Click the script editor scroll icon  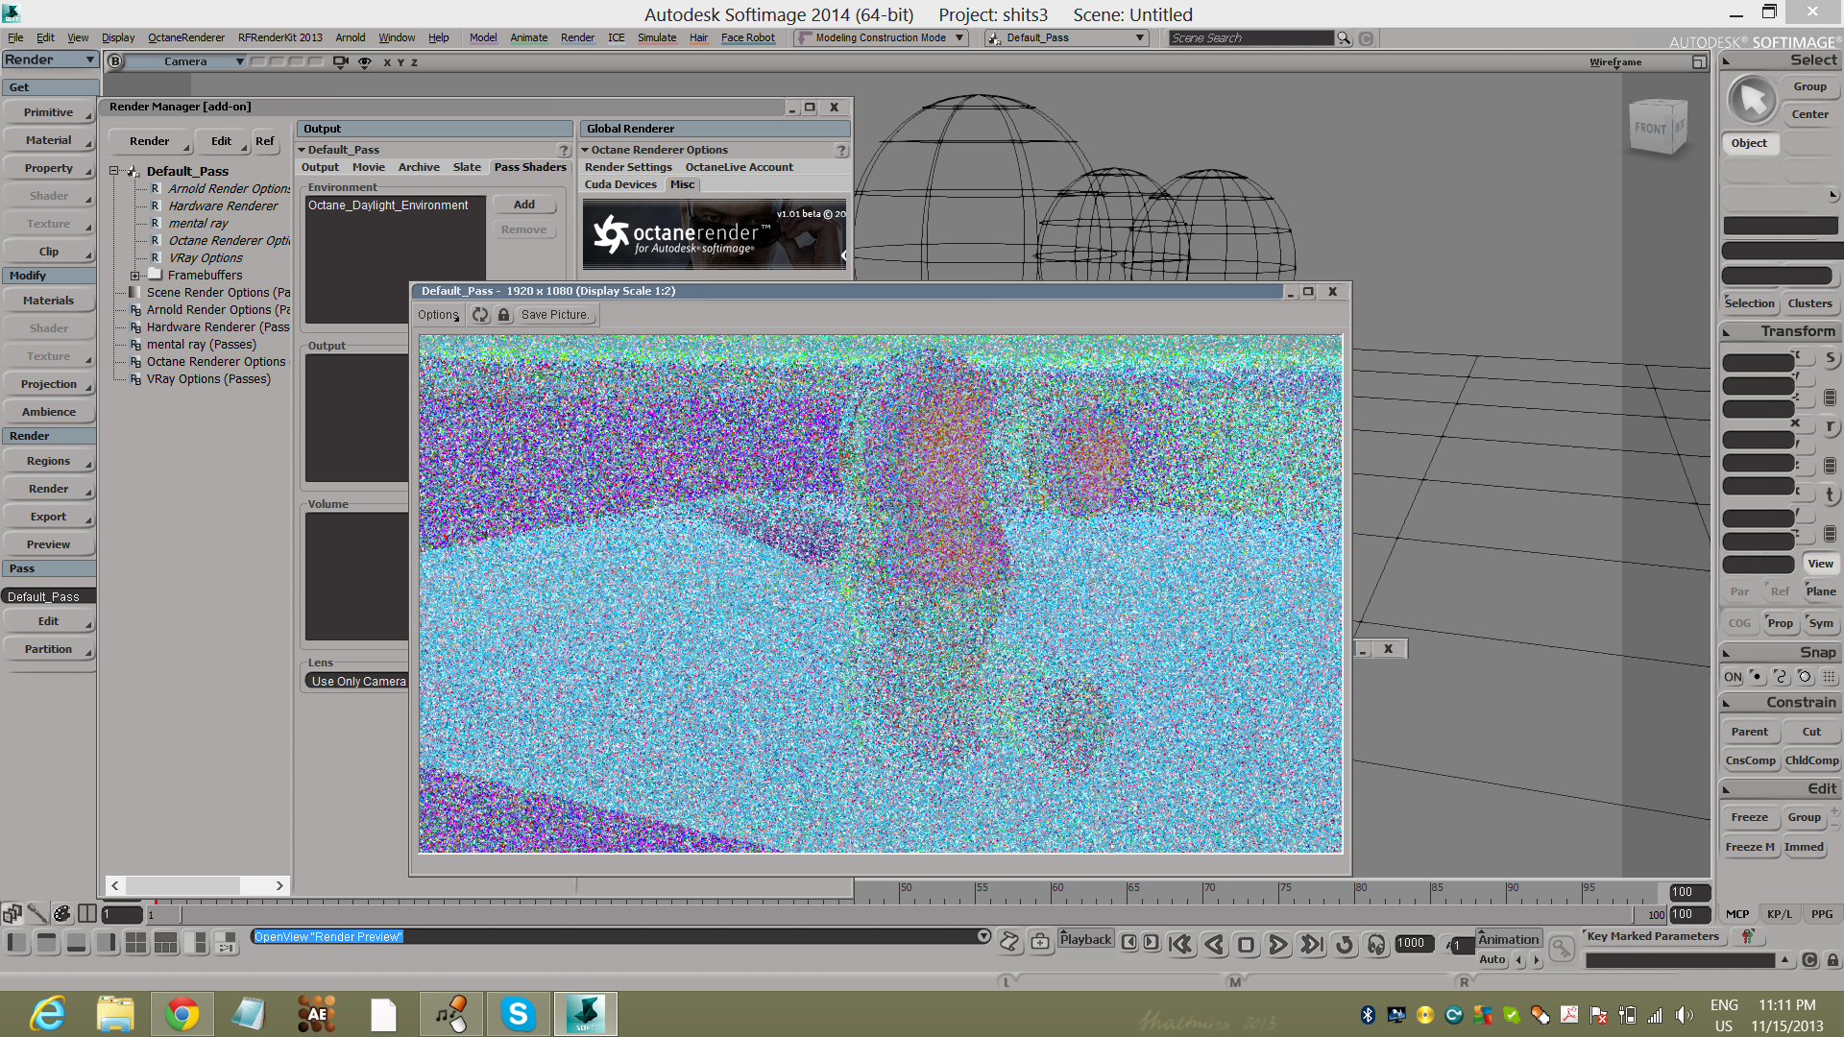(x=1008, y=942)
